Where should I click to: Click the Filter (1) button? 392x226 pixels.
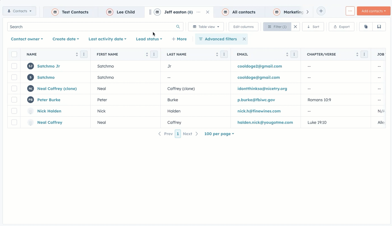click(x=277, y=27)
